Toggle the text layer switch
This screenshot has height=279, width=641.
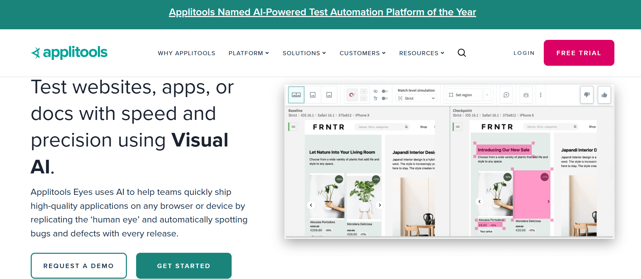tap(385, 98)
